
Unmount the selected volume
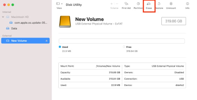[x=171, y=6]
